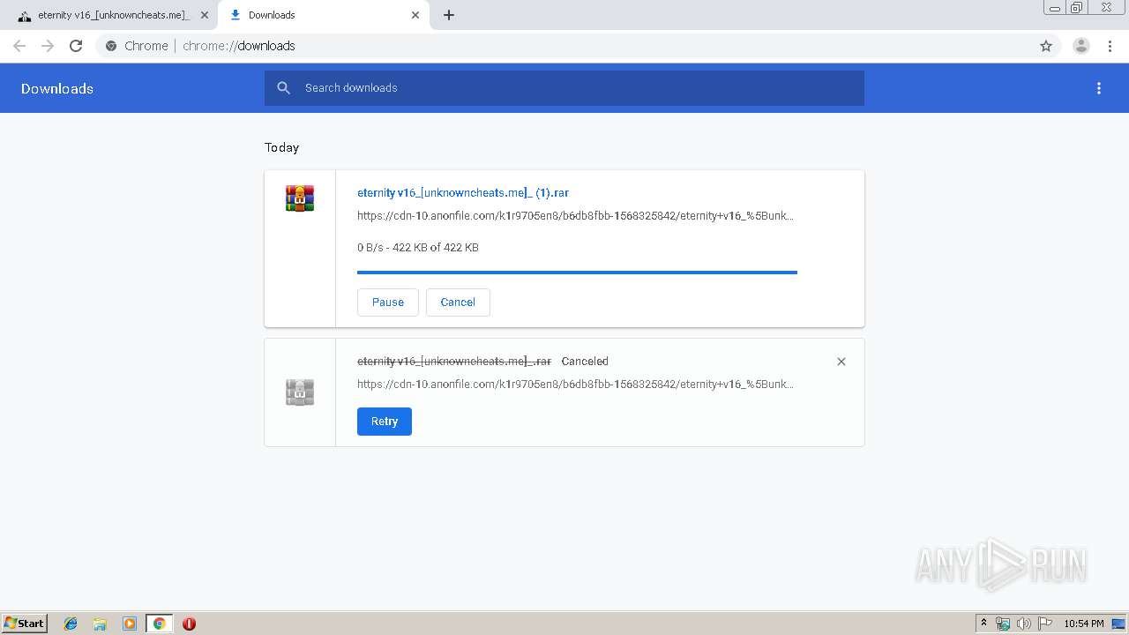The width and height of the screenshot is (1129, 635).
Task: Bookmark this page with the star icon
Action: point(1046,46)
